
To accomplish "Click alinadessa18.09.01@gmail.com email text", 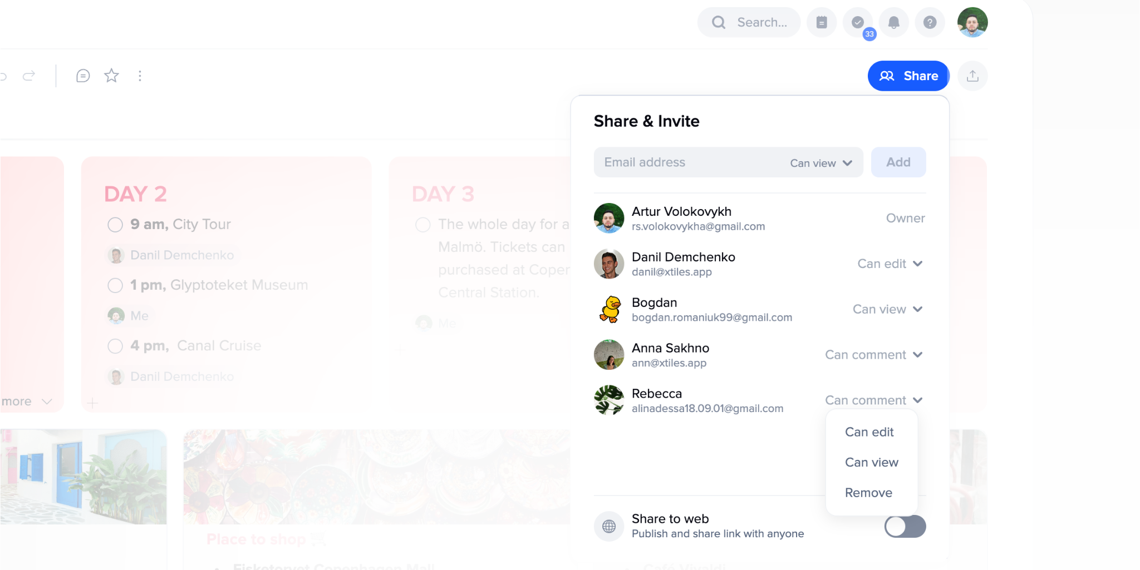I will (707, 409).
